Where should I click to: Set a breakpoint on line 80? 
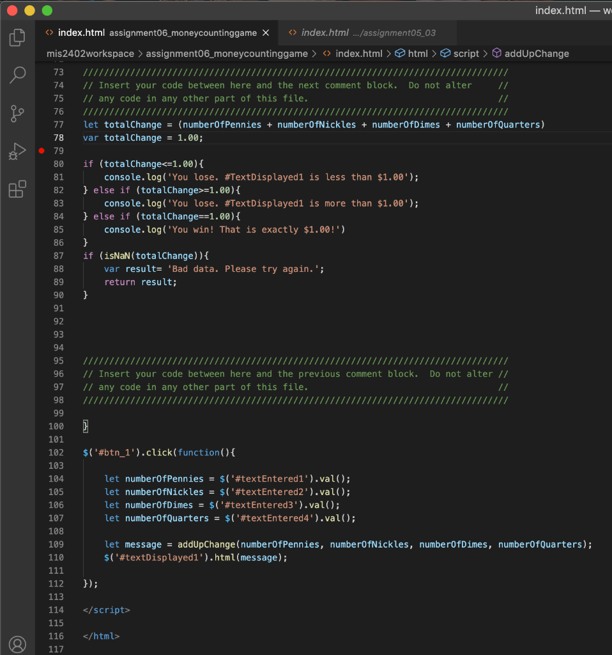point(42,164)
